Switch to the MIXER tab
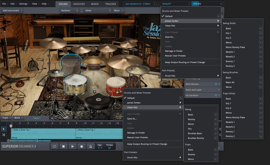This screenshot has width=270, height=165. click(x=95, y=4)
